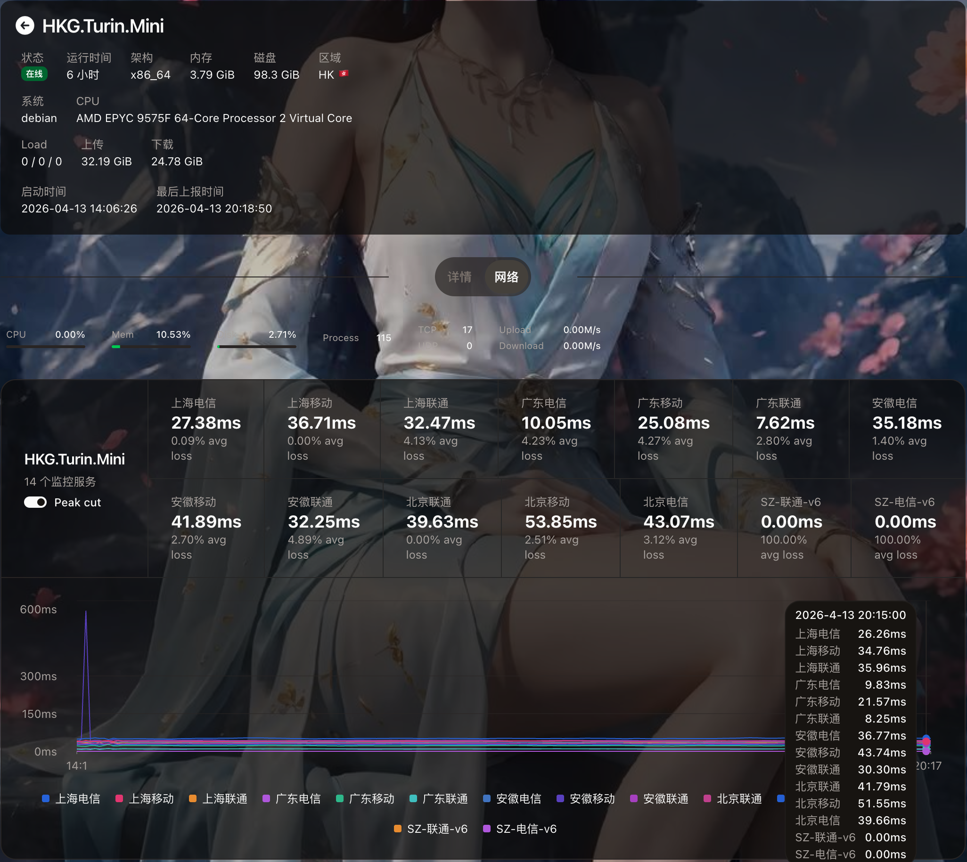Click 广东联通 legend swatch
This screenshot has height=862, width=967.
(413, 799)
